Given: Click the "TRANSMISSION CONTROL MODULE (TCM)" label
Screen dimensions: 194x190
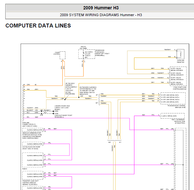Looking at the screenshot, I should coord(177,107).
